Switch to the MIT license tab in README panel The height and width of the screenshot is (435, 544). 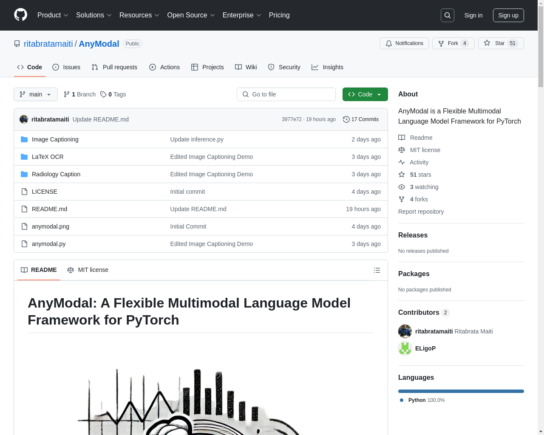pos(88,270)
